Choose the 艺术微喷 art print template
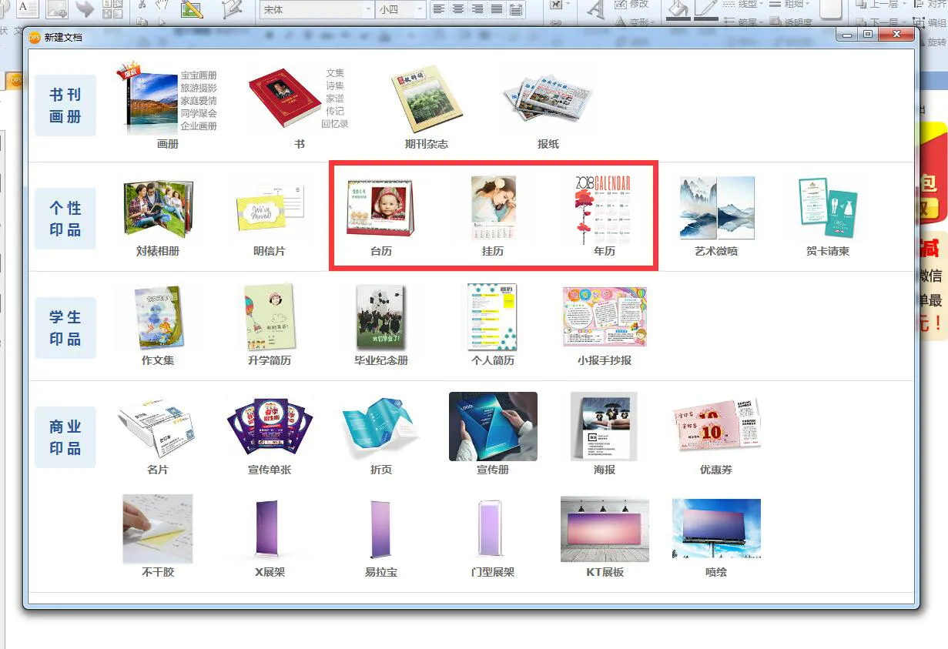This screenshot has height=649, width=948. pyautogui.click(x=716, y=208)
